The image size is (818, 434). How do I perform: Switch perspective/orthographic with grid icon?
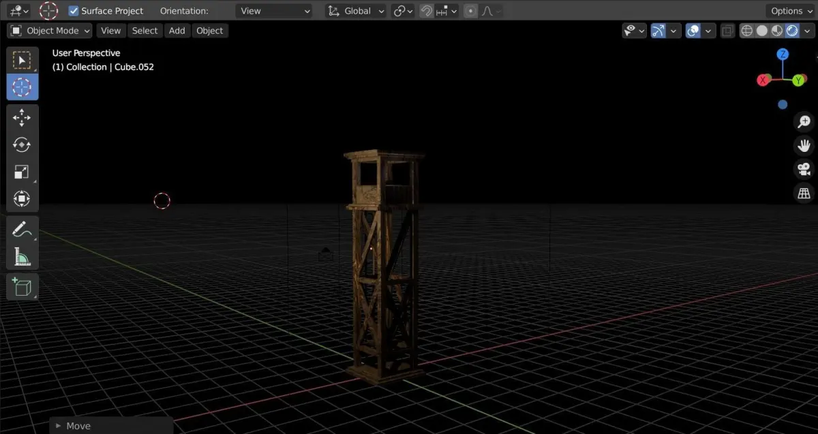(804, 193)
